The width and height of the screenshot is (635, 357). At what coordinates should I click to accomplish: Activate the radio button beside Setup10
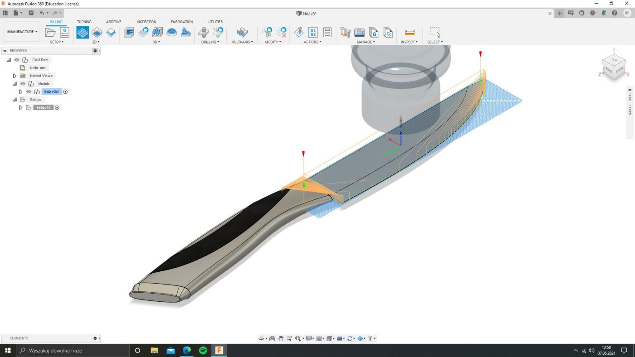(x=57, y=107)
